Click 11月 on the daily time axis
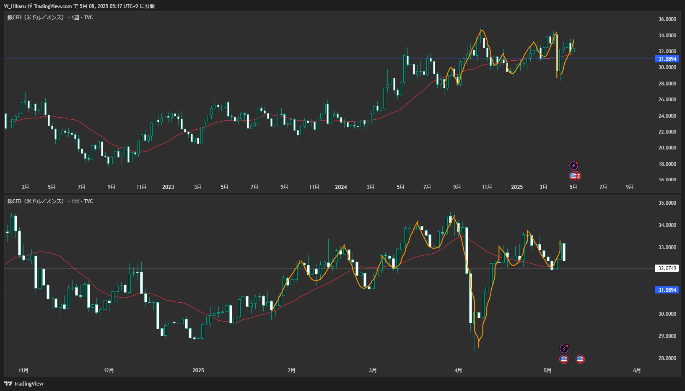The height and width of the screenshot is (391, 685). click(23, 370)
